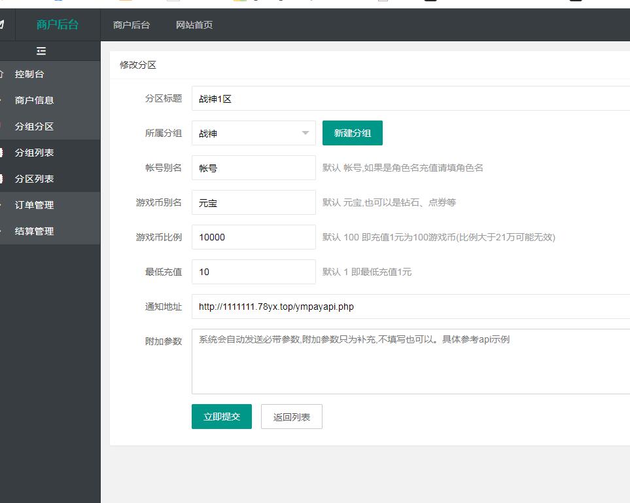Submit the form with 立即提交
This screenshot has width=630, height=503.
tap(222, 417)
